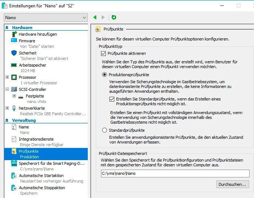Select the Standardprüfpunkte radio button
The width and height of the screenshot is (254, 198).
coord(104,130)
